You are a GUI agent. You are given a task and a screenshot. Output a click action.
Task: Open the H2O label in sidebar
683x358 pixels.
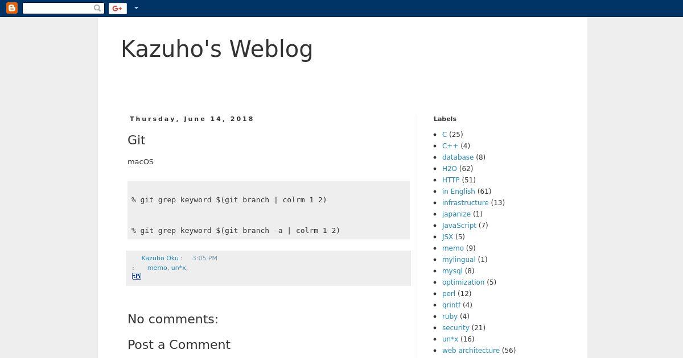(450, 169)
